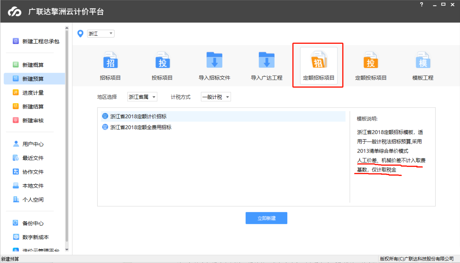Click the 进度计量 sidebar icon

tap(16, 92)
